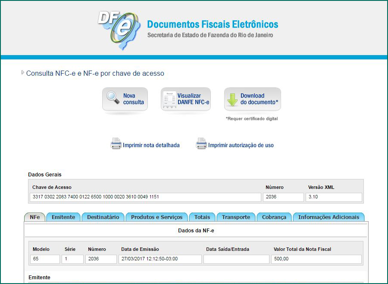Open the Destinatário tab

[x=103, y=217]
